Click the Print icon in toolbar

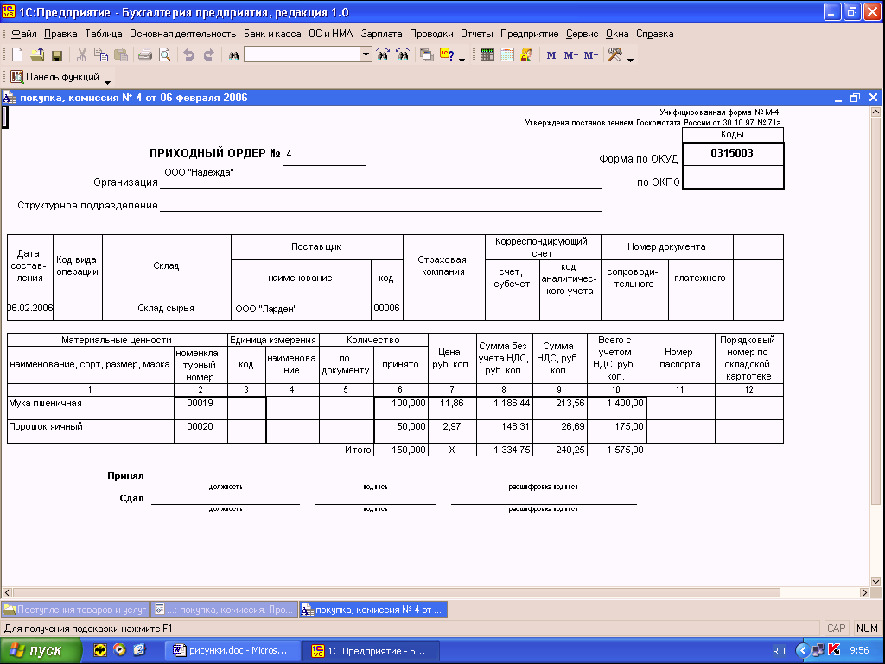pyautogui.click(x=144, y=54)
